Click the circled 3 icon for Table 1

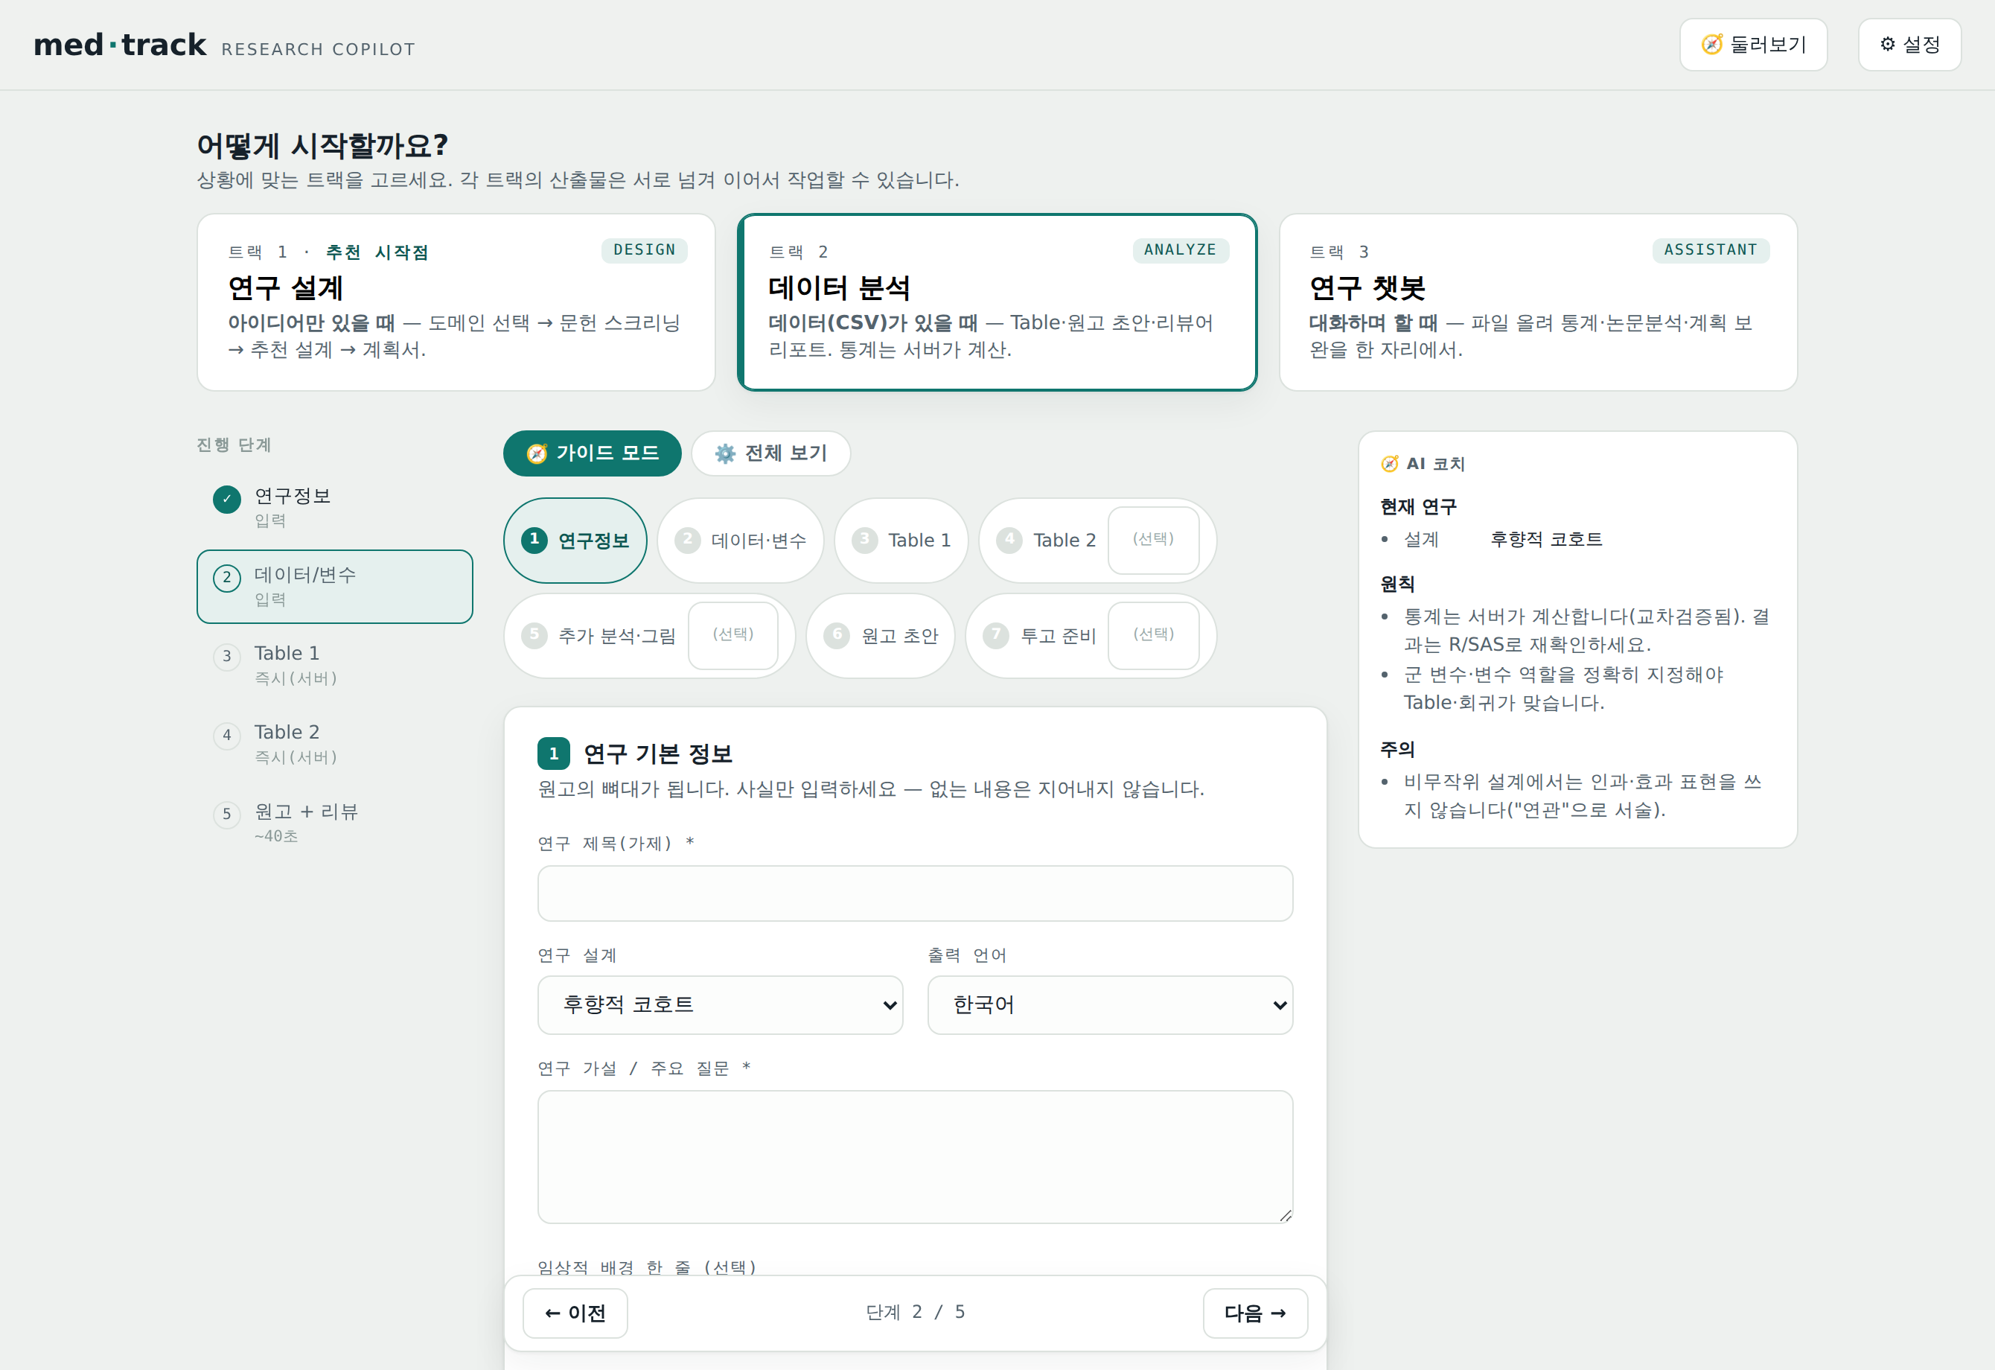click(x=226, y=657)
